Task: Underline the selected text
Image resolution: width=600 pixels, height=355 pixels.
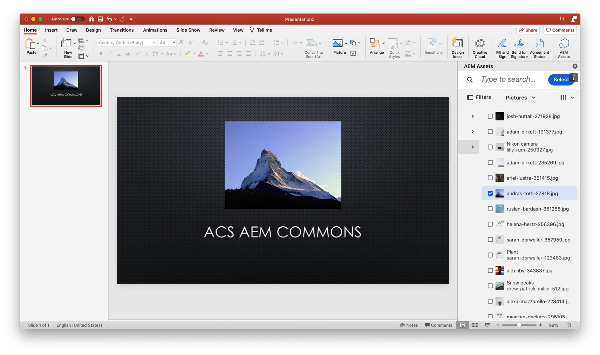Action: [119, 54]
